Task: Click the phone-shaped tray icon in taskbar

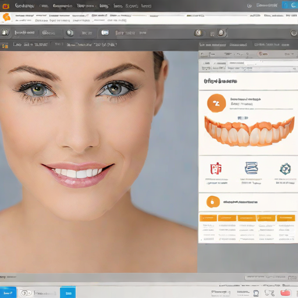Action: pyautogui.click(x=256, y=293)
